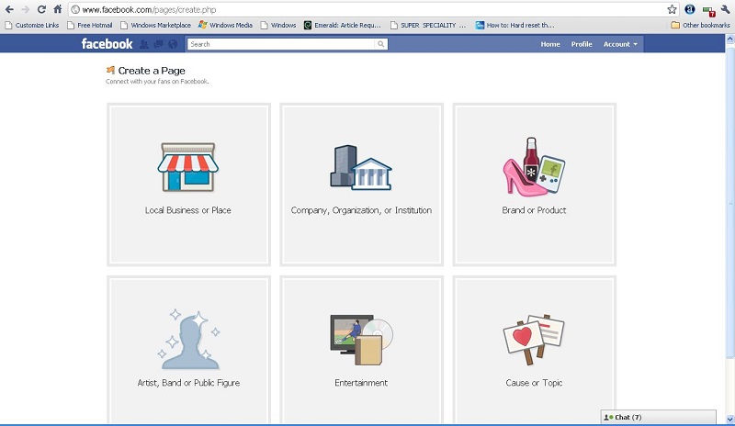
Task: Open the Facebook notifications globe icon
Action: click(x=173, y=44)
